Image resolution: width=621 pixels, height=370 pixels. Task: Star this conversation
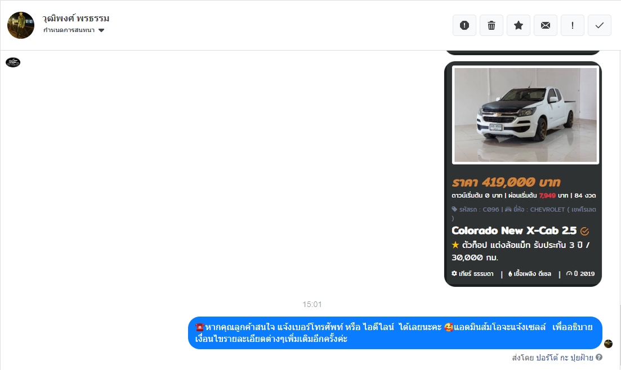coord(519,25)
